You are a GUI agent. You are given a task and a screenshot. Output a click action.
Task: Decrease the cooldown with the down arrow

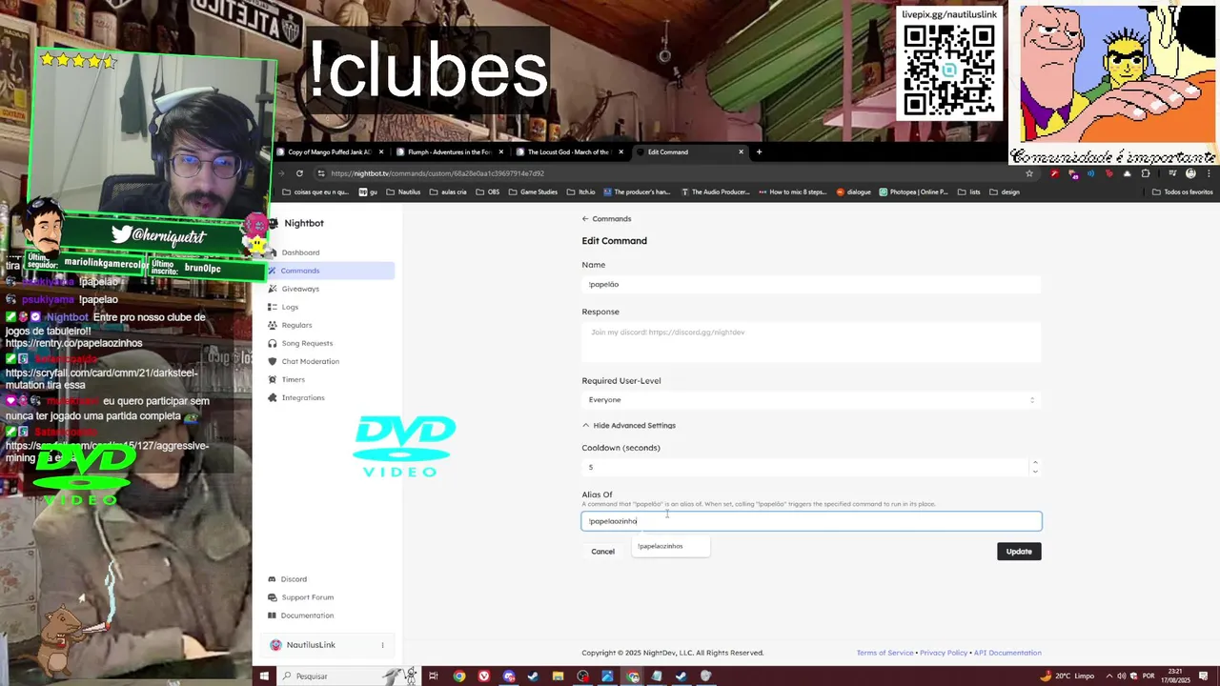tap(1035, 471)
